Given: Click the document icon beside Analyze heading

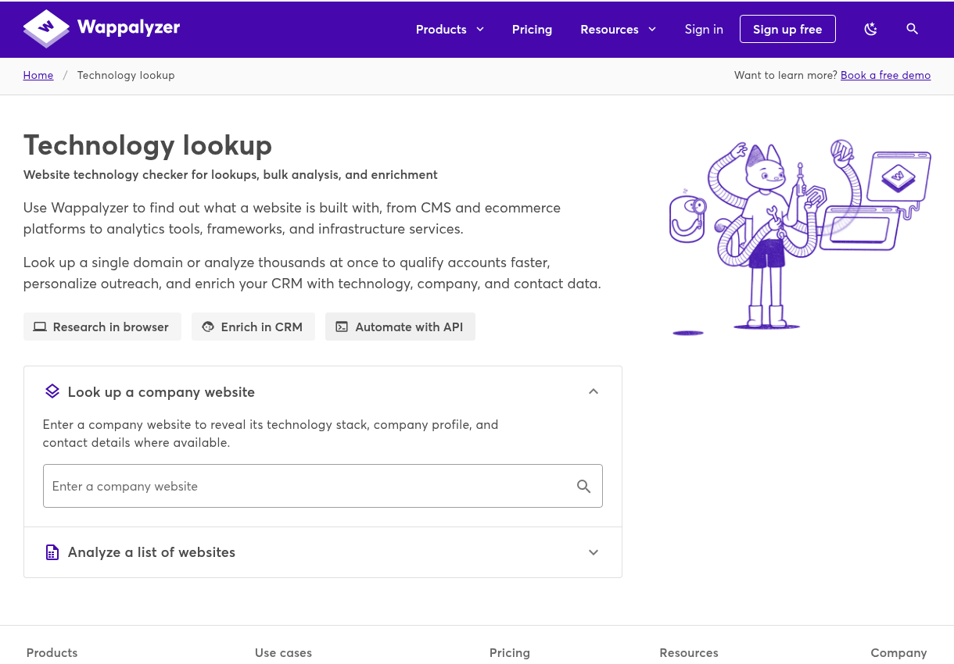Looking at the screenshot, I should (52, 552).
